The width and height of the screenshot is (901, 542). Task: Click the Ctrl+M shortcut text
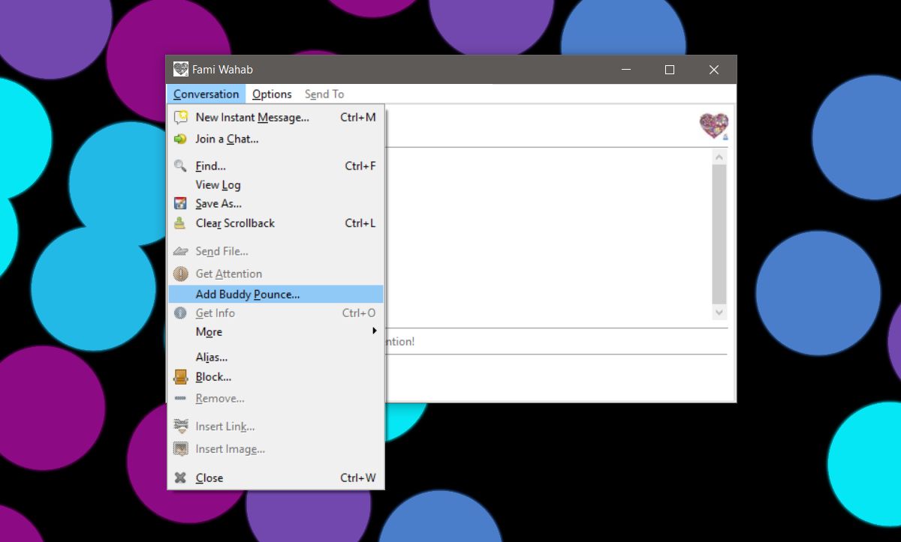point(358,117)
